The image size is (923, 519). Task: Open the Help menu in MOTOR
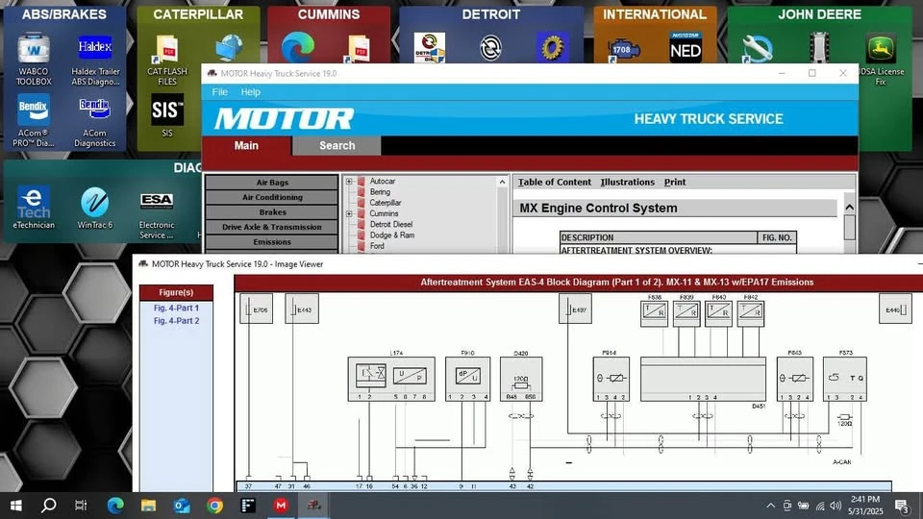pos(250,92)
